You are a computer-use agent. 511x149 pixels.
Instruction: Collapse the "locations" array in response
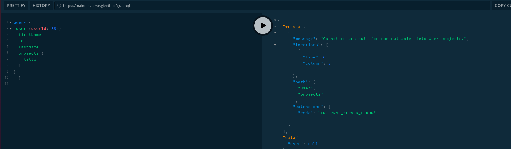click(x=275, y=45)
